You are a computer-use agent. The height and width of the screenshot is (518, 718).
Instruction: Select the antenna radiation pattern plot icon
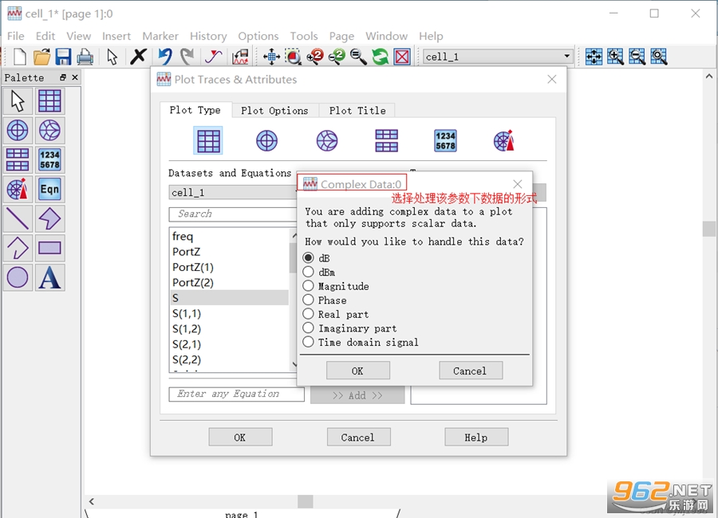[504, 140]
